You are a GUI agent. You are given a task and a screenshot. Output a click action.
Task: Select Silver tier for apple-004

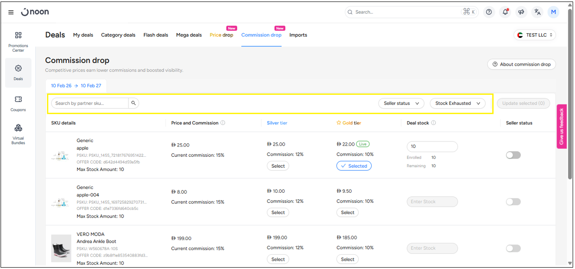tap(278, 213)
